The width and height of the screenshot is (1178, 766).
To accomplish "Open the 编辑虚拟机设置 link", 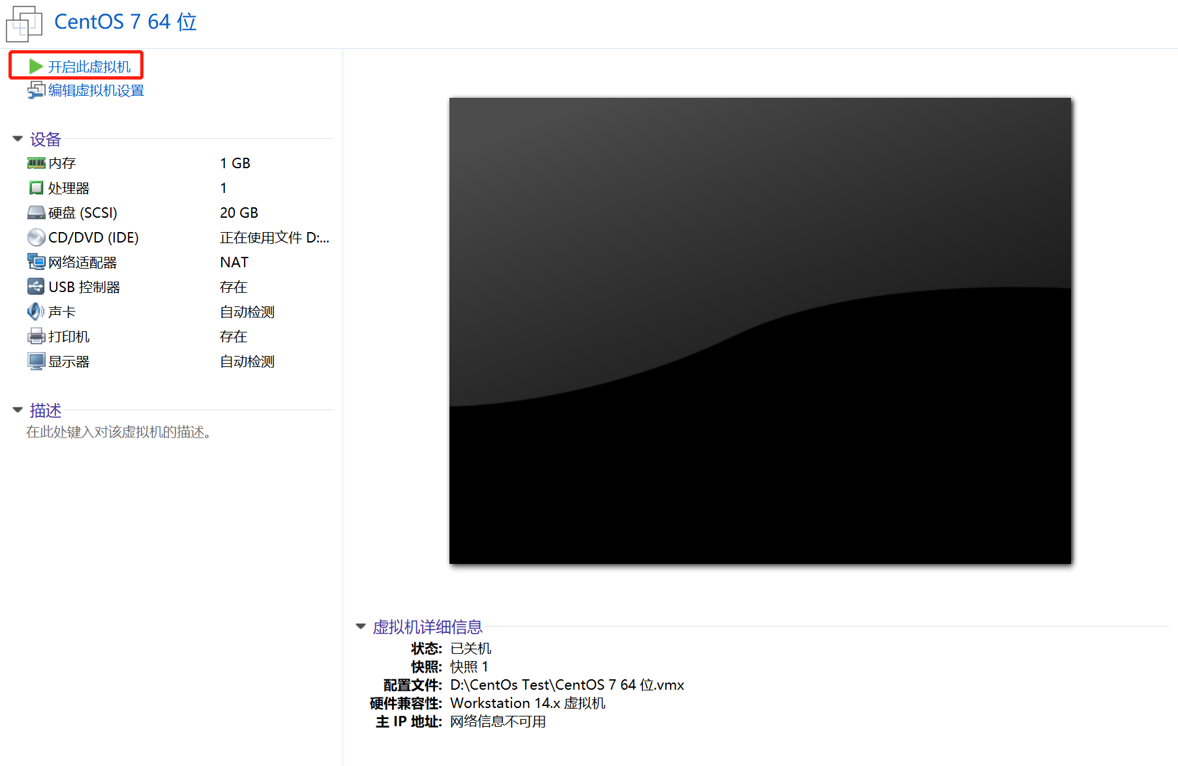I will click(96, 90).
